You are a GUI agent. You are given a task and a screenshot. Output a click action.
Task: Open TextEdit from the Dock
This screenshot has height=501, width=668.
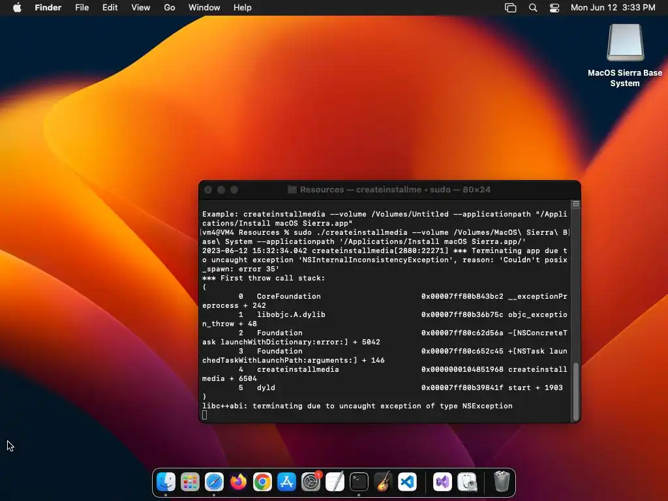pyautogui.click(x=335, y=482)
